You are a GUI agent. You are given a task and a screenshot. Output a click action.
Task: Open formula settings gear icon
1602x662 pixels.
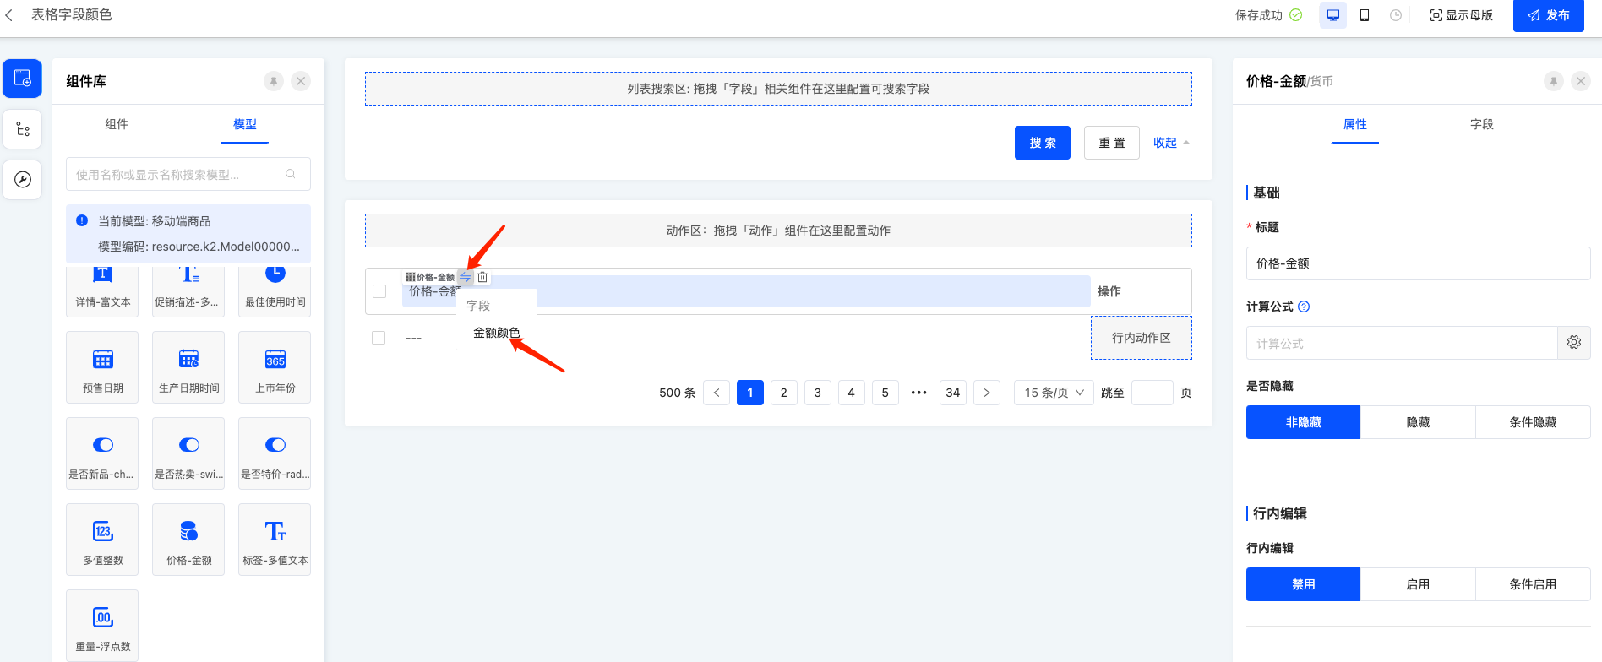pos(1574,343)
